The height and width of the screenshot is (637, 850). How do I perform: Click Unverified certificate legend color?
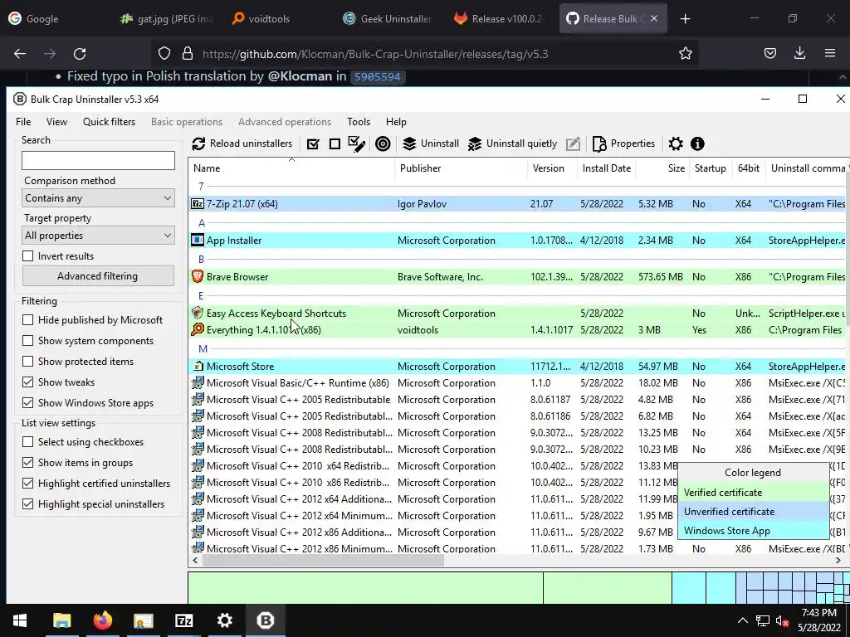point(754,511)
